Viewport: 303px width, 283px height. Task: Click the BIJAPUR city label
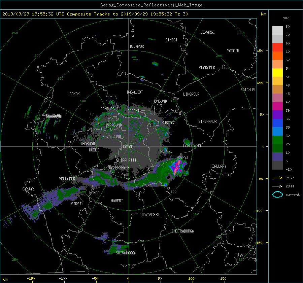[x=137, y=46]
